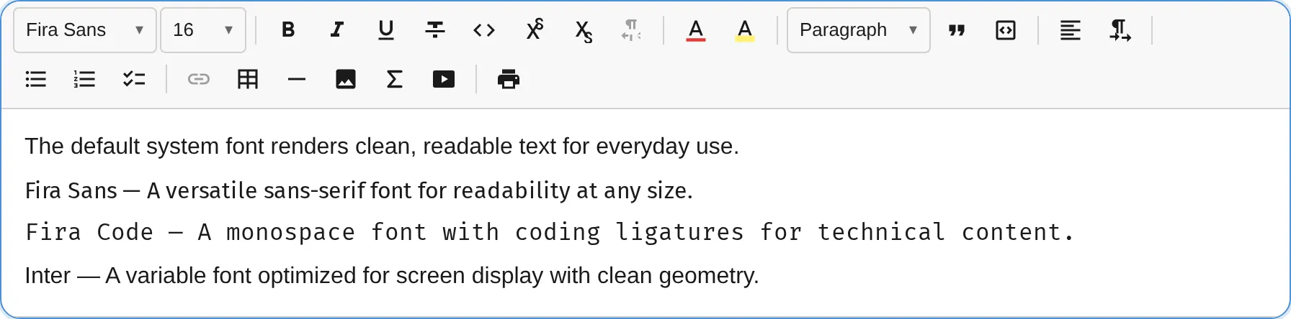Apply superscript formatting

[534, 30]
